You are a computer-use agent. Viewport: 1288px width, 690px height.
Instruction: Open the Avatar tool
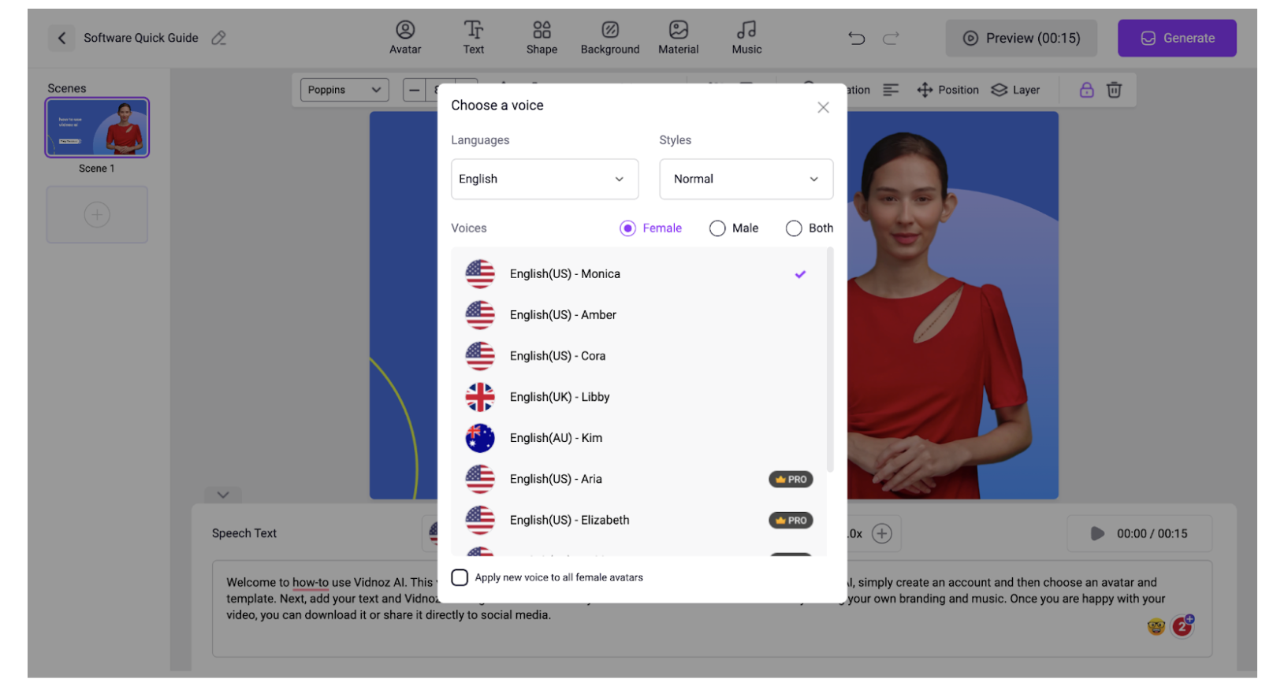click(405, 37)
